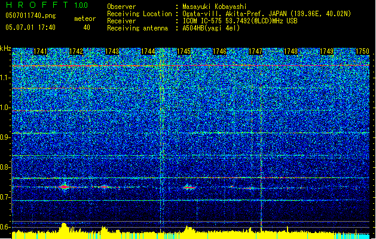Click the large red meteor echo left of the 1742 marker
Screen dimensions: 376x239
[x=64, y=186]
